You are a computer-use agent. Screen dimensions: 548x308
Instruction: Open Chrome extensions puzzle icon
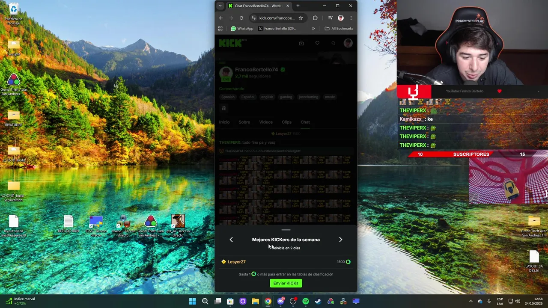[316, 18]
